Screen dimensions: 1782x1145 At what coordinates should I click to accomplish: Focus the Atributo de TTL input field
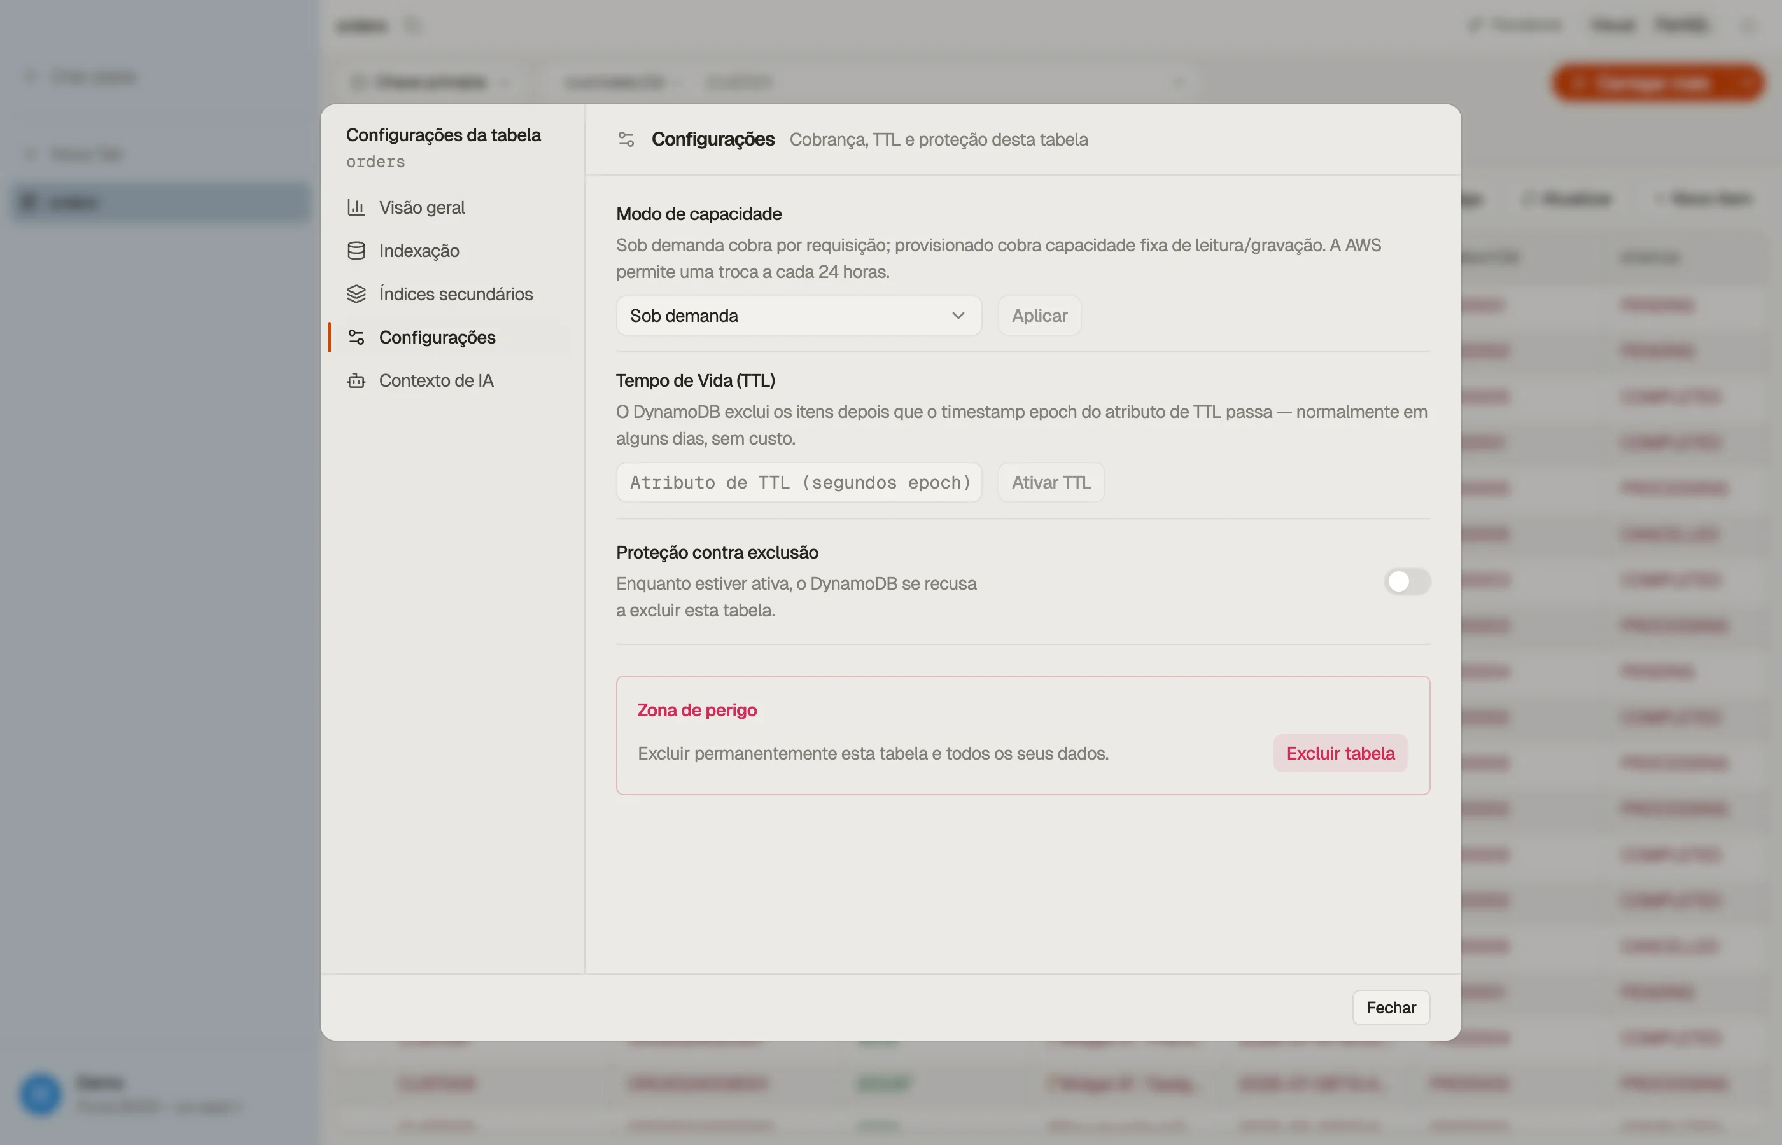tap(799, 482)
